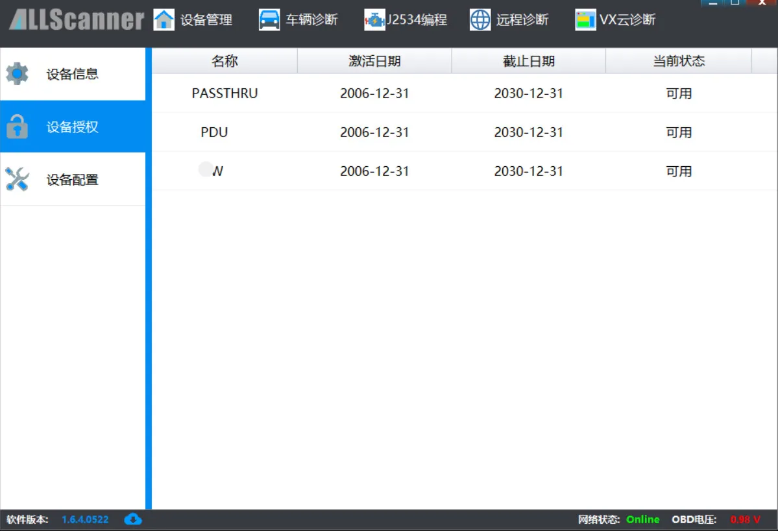Open the J2534编程 menu label
Viewport: 778px width, 531px height.
pyautogui.click(x=417, y=20)
